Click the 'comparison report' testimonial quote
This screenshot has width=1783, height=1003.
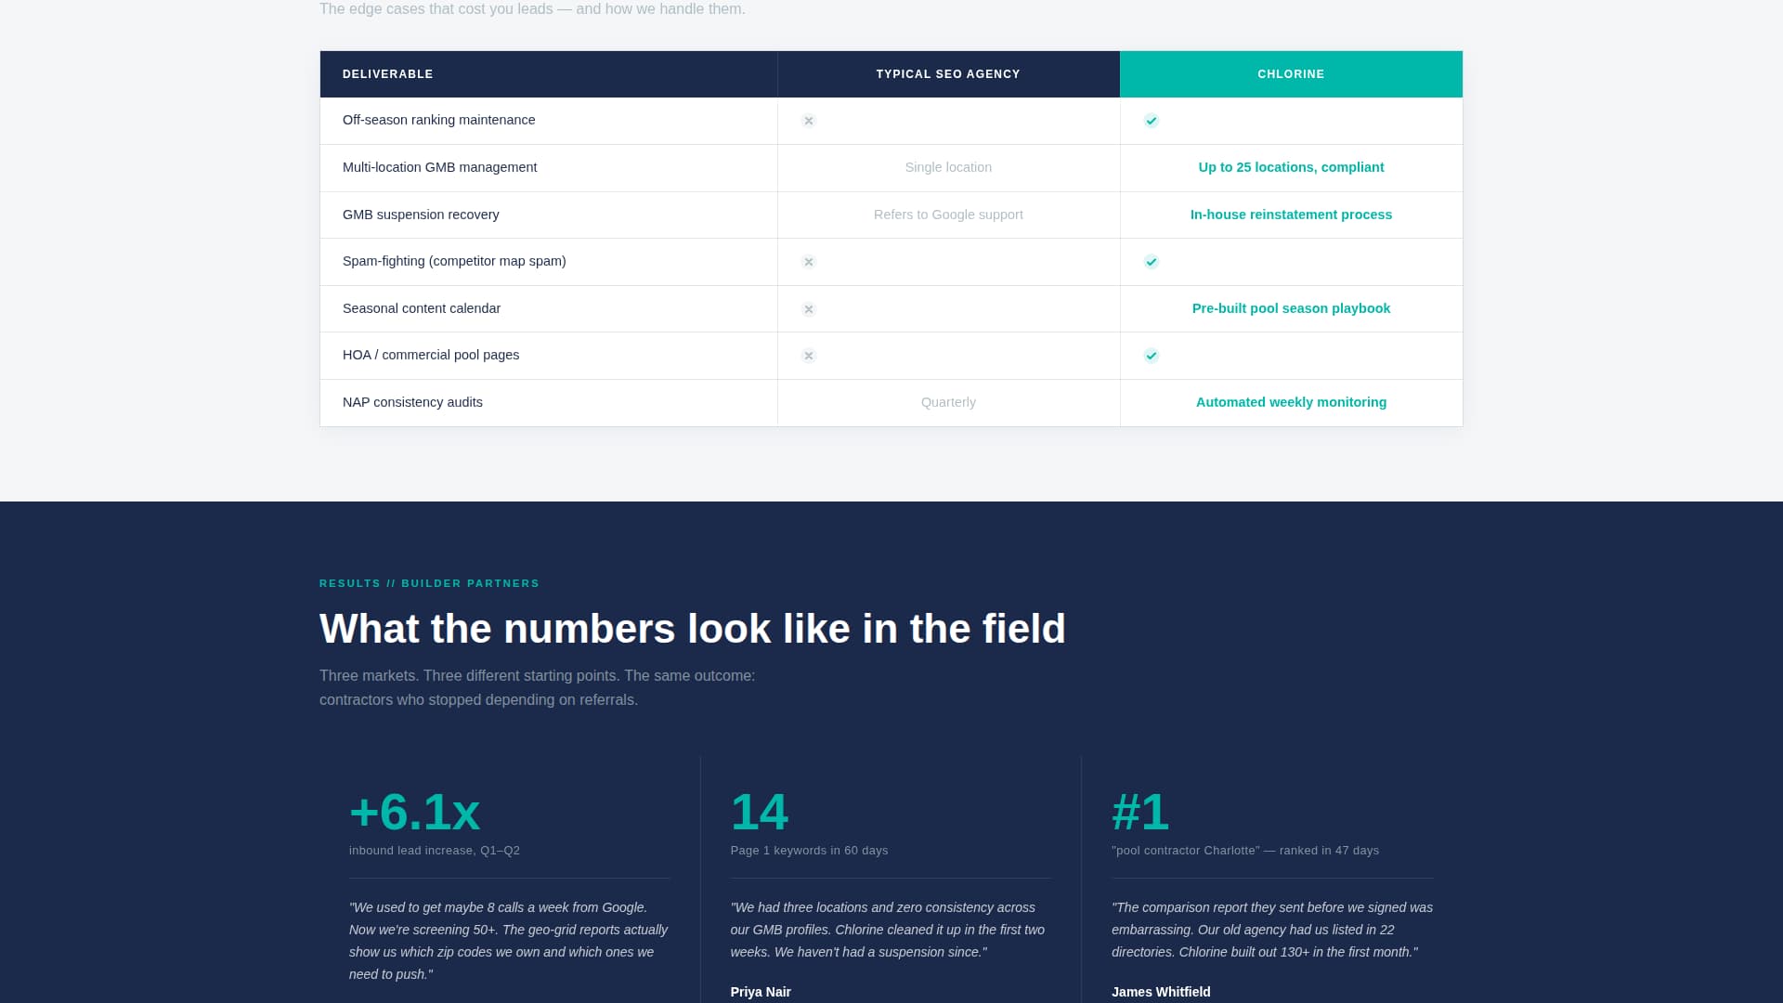1272,930
